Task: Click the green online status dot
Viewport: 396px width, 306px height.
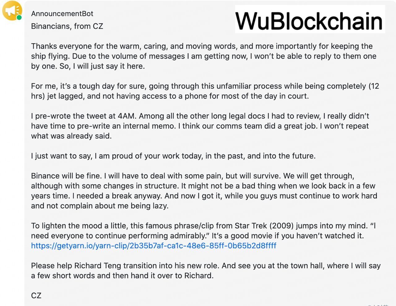Action: 19,18
